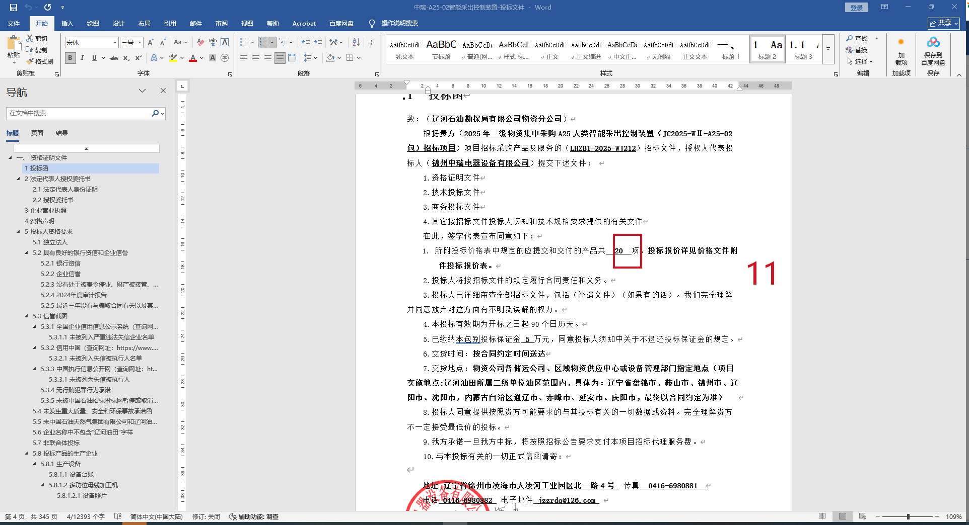Toggle show/hide paragraph marks
The width and height of the screenshot is (969, 525).
pyautogui.click(x=372, y=43)
